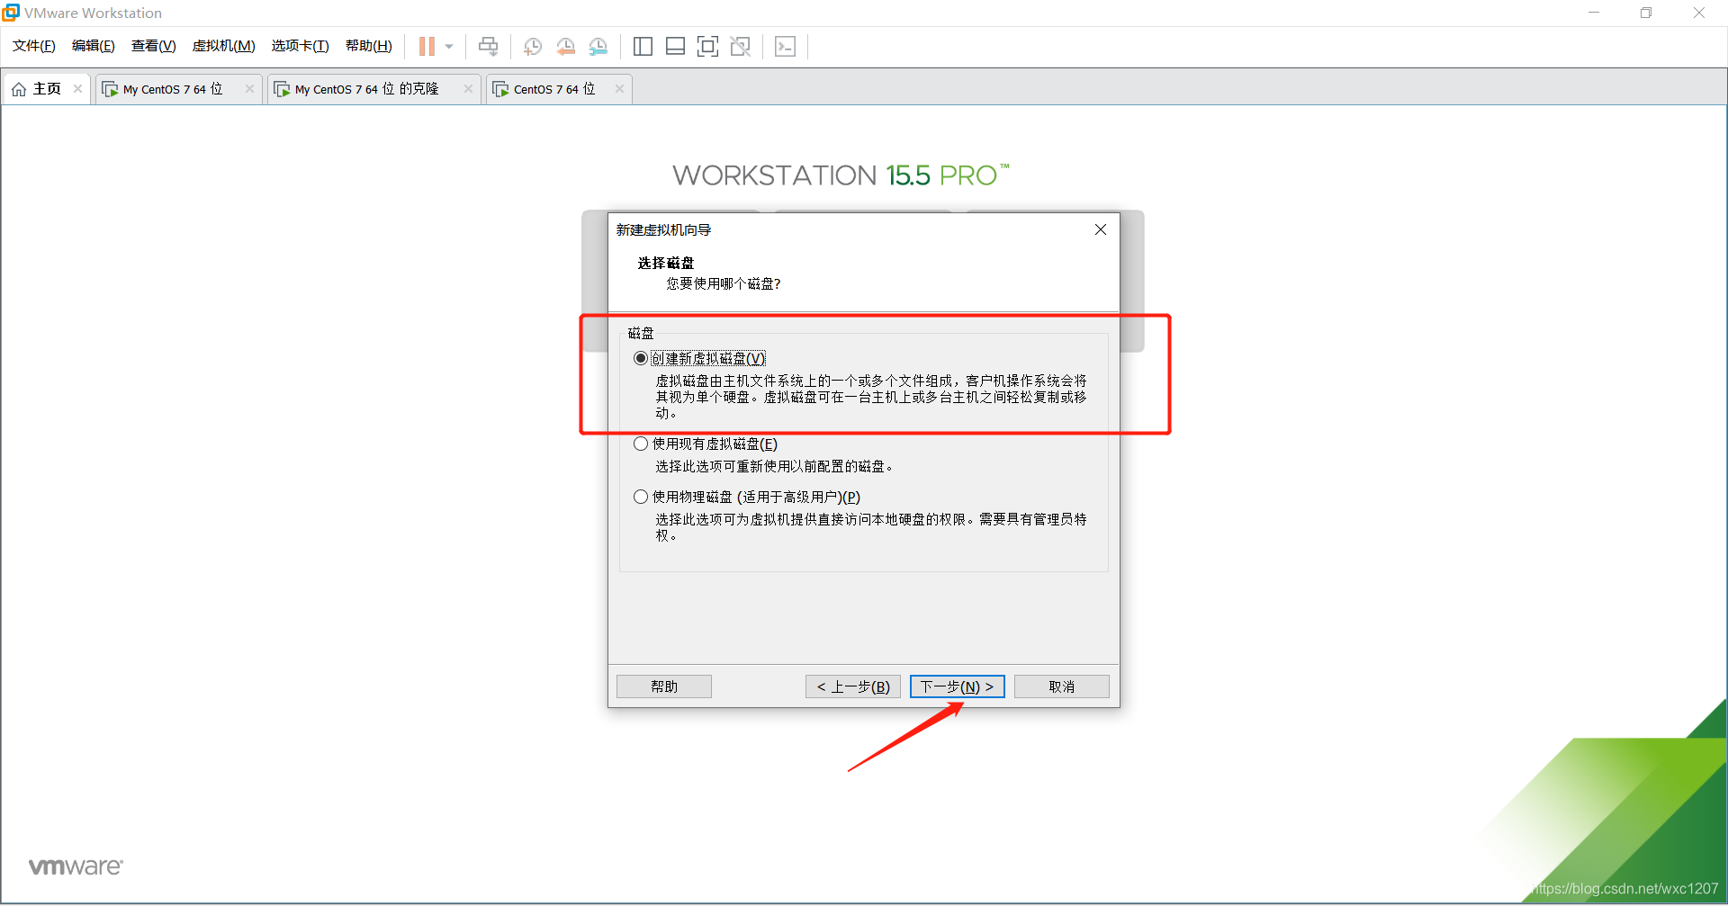This screenshot has height=906, width=1728.
Task: Open the 帮助(H) menu
Action: (369, 46)
